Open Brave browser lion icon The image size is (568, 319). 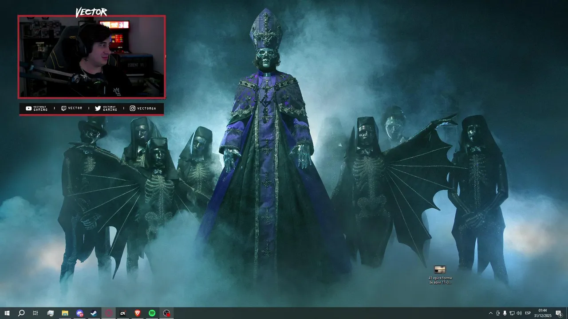point(137,313)
